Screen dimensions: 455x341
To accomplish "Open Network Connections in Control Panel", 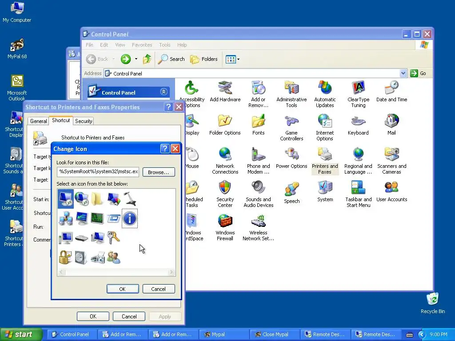I will 225,161.
